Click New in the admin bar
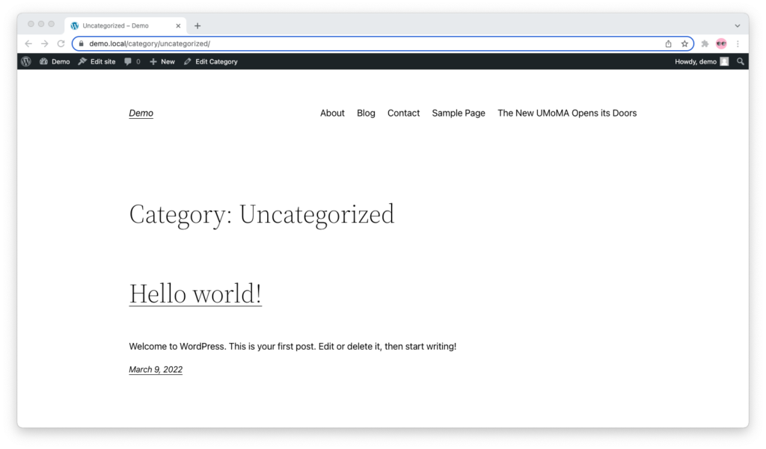 click(162, 61)
